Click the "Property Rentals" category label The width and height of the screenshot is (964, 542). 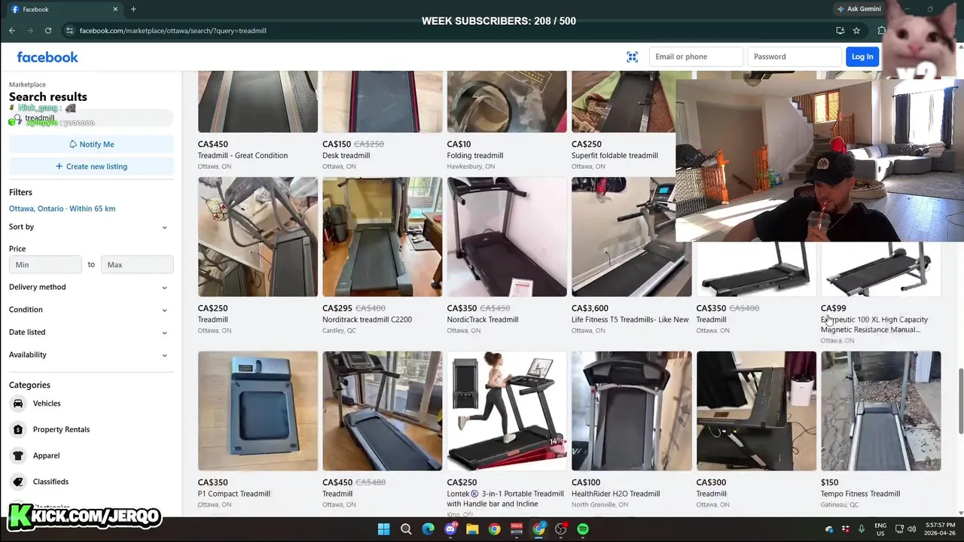pos(61,430)
